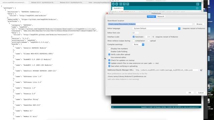The height and width of the screenshot is (120, 214).
Task: Enable verbose output during compilation
Action: pyautogui.click(x=134, y=41)
